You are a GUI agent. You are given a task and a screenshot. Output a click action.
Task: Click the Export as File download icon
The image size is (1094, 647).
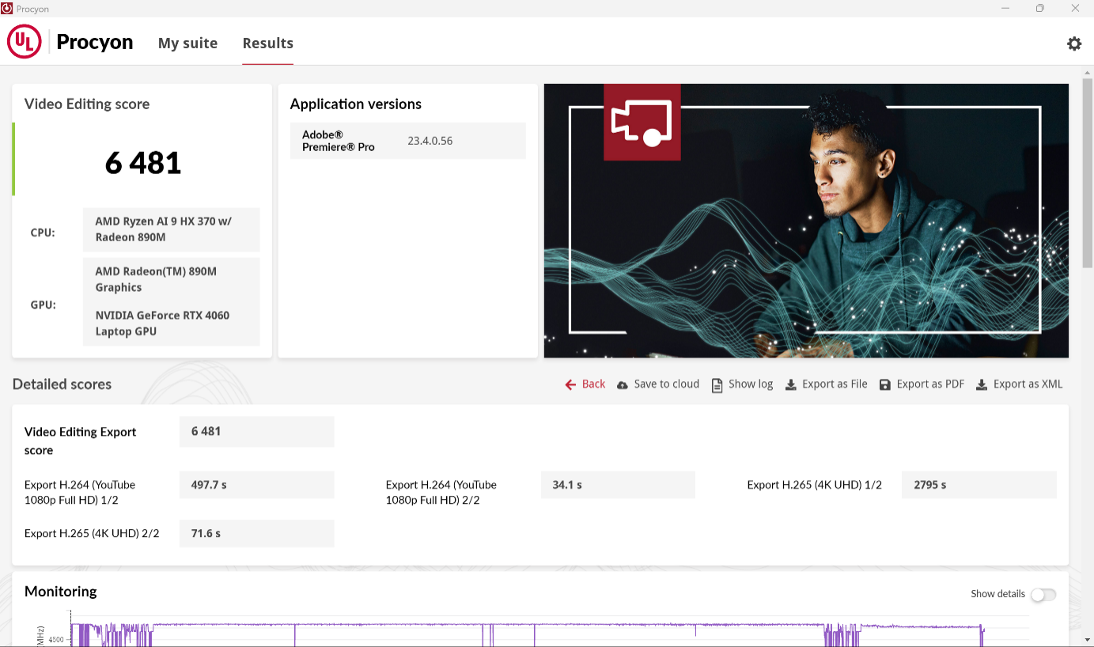click(x=790, y=384)
